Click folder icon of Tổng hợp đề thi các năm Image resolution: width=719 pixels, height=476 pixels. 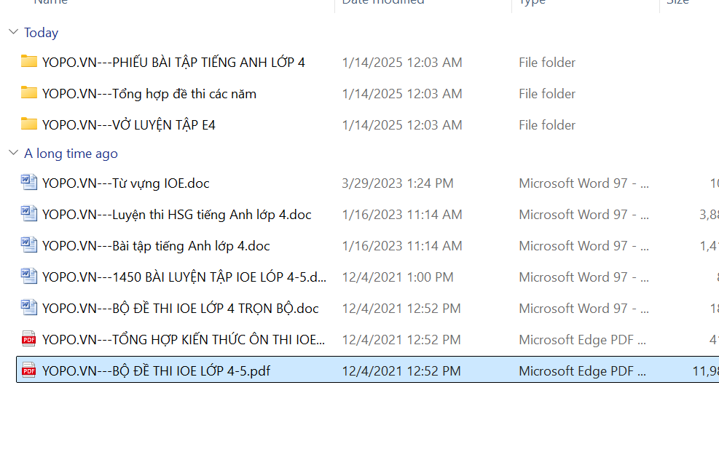pyautogui.click(x=29, y=93)
